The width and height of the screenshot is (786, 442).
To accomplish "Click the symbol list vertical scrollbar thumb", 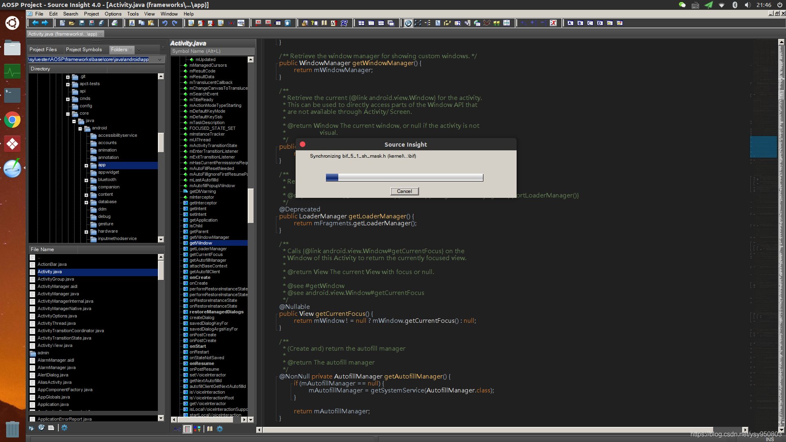I will coord(251,206).
